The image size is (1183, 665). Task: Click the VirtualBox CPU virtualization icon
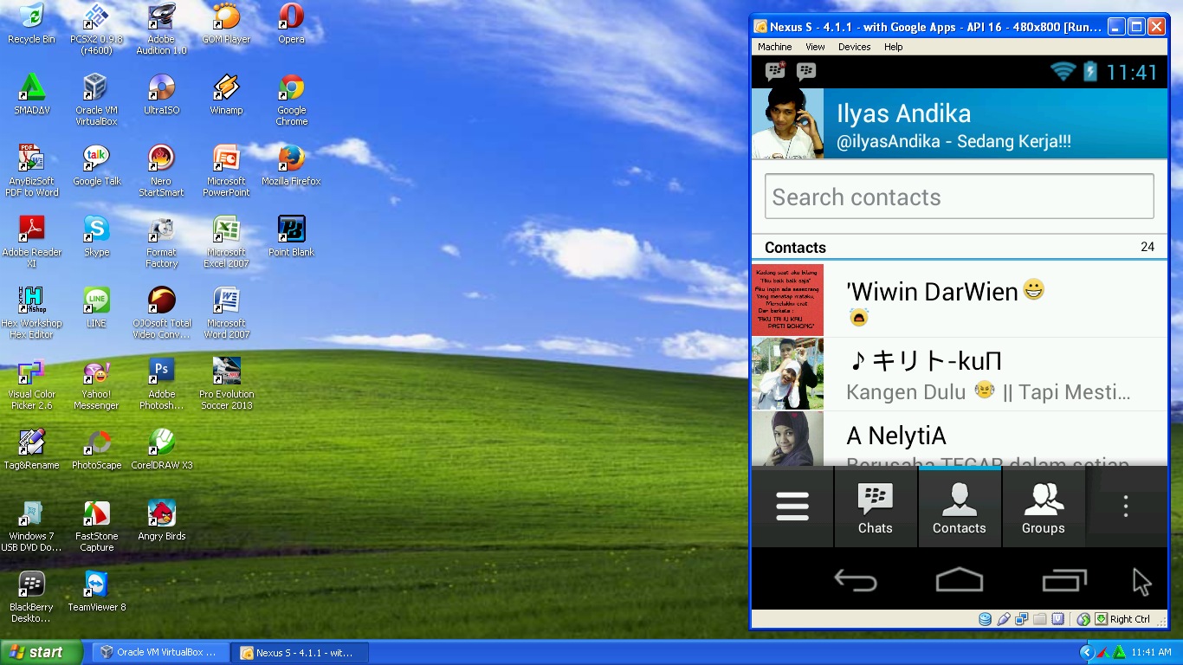[x=1058, y=619]
